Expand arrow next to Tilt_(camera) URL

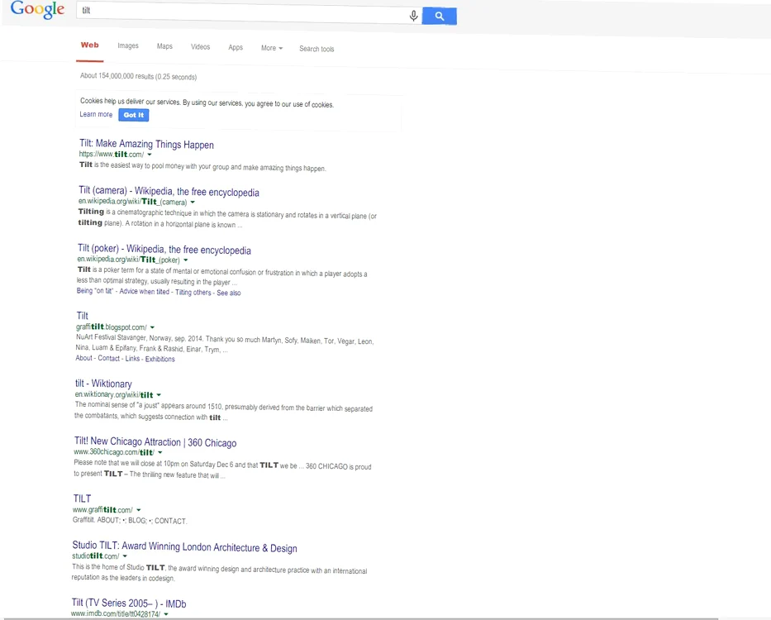[193, 203]
